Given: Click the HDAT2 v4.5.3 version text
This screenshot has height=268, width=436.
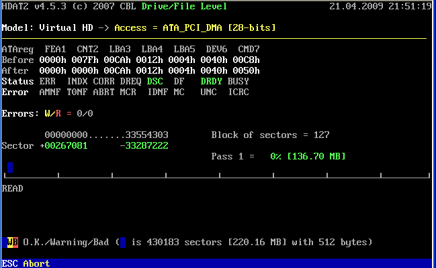Looking at the screenshot, I should coord(34,7).
